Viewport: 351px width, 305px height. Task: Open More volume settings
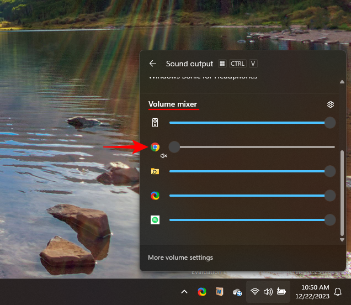180,257
